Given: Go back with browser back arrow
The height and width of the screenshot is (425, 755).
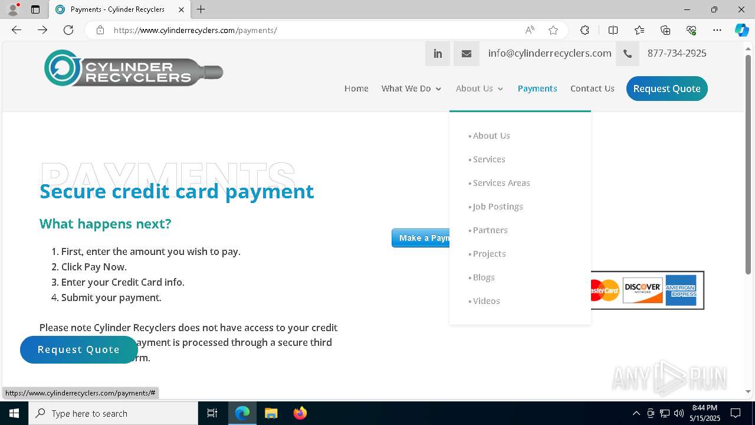Looking at the screenshot, I should tap(17, 30).
